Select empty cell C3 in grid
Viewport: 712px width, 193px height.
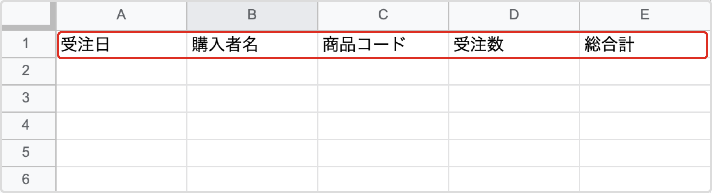tap(383, 98)
